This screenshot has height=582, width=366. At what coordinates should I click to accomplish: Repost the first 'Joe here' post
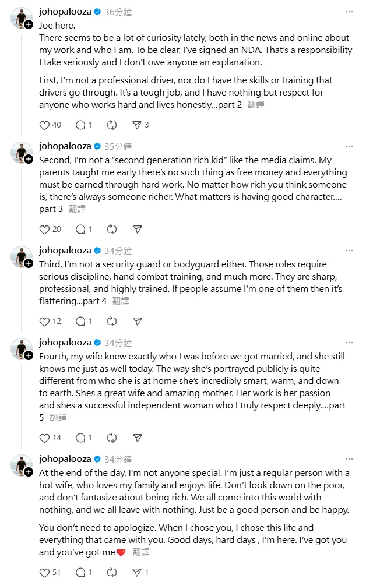112,125
